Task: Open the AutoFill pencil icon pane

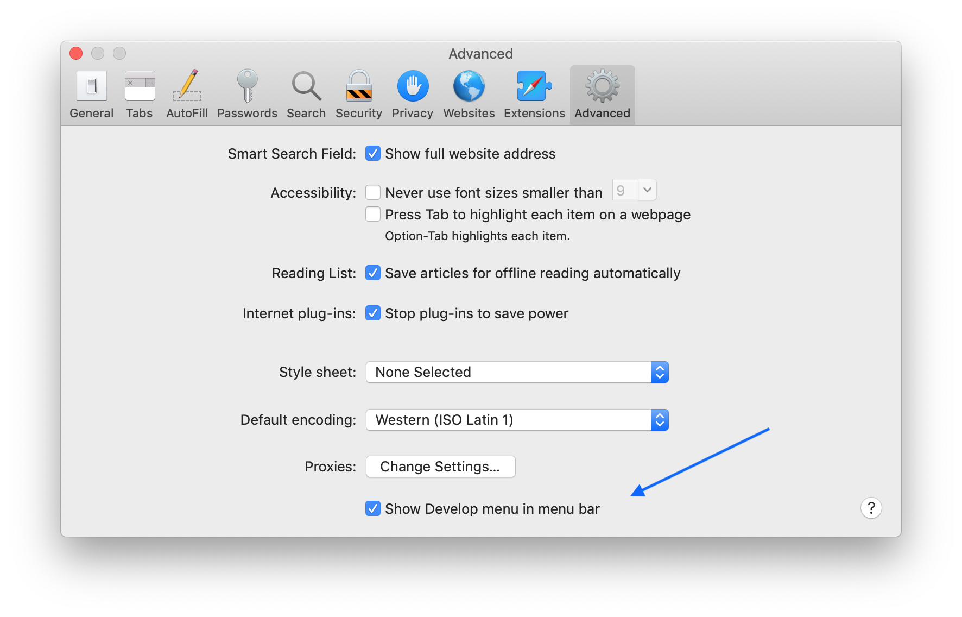Action: pos(187,95)
